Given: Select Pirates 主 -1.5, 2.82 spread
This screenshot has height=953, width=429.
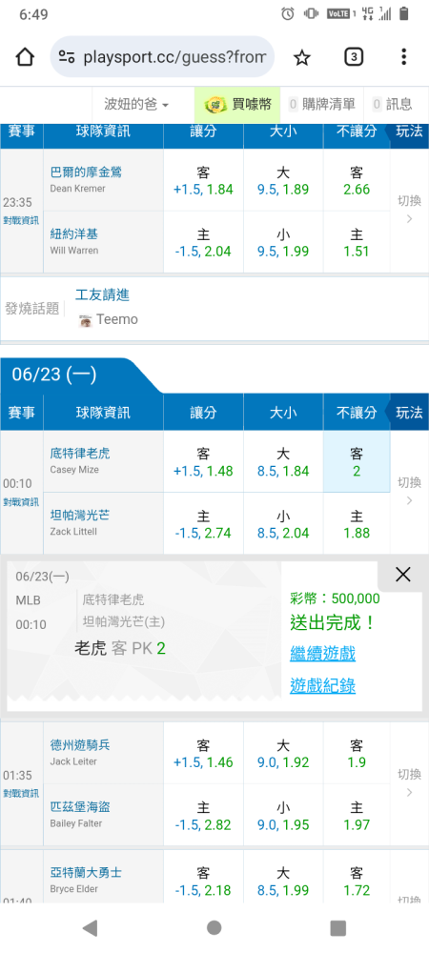Looking at the screenshot, I should click(204, 816).
